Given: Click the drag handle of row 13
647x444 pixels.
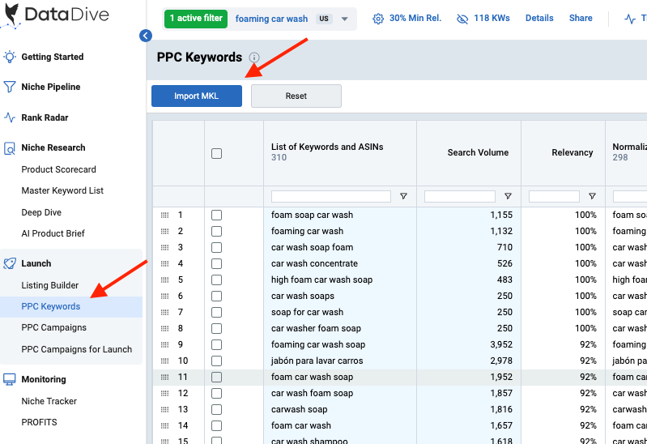Looking at the screenshot, I should 164,410.
